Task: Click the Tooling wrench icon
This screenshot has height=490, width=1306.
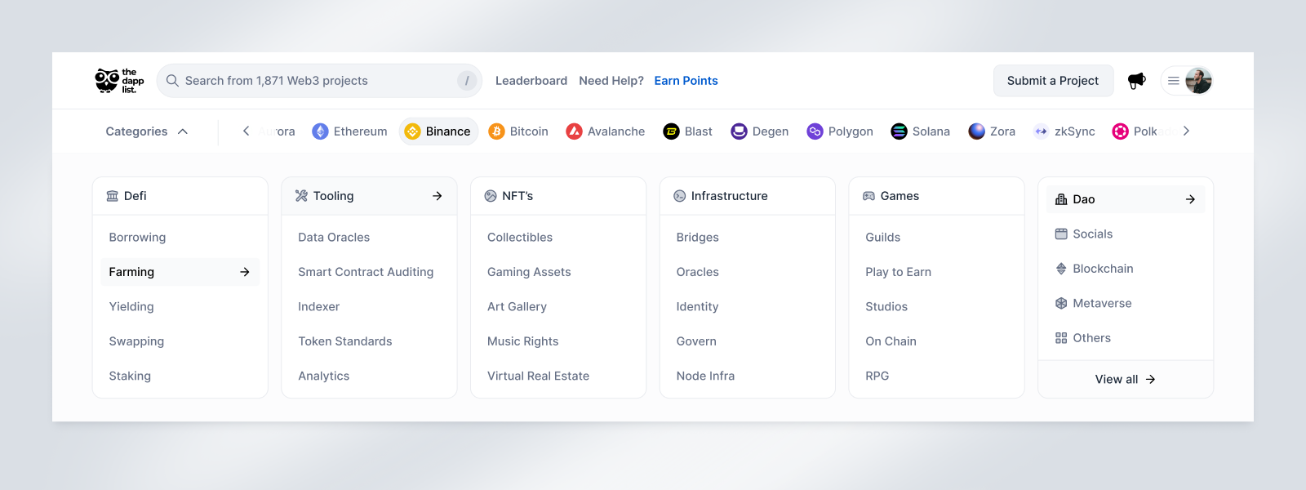Action: point(301,196)
